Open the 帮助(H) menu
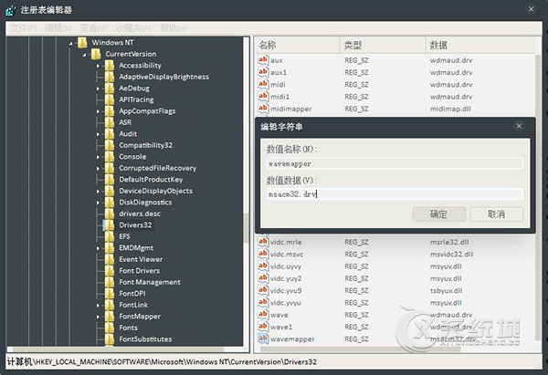548x375 pixels. pos(174,28)
